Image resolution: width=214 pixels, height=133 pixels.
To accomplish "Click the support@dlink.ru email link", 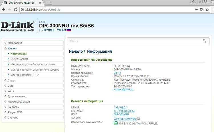I will pos(124,89).
